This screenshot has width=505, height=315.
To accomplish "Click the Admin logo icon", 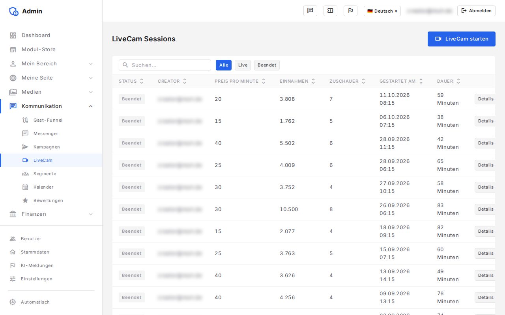I will [x=14, y=11].
